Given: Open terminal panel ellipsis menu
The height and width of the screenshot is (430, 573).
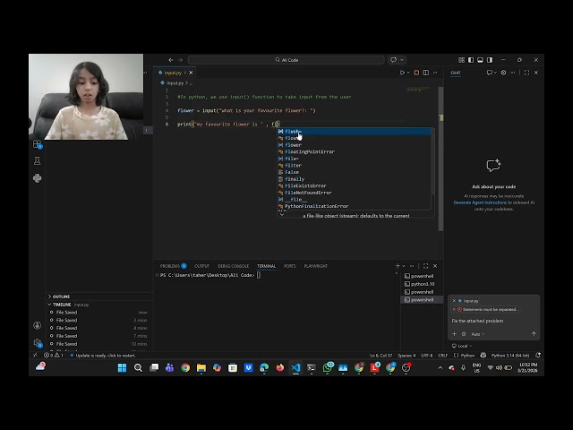Looking at the screenshot, I should pyautogui.click(x=412, y=266).
